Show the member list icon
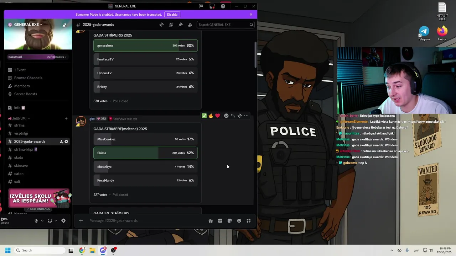This screenshot has width=456, height=256. pos(190,25)
